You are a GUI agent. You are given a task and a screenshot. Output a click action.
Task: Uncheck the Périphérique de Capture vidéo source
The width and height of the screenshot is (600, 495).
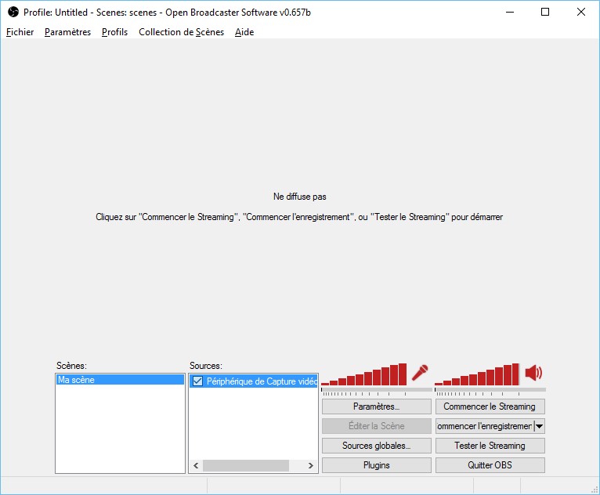pyautogui.click(x=197, y=381)
